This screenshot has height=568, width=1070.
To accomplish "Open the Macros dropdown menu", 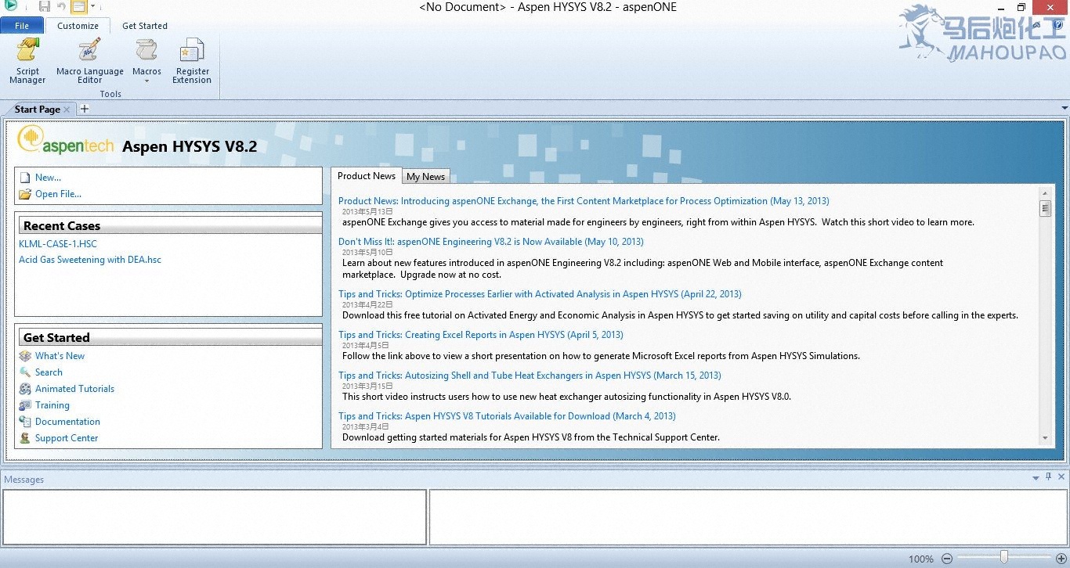I will 146,61.
